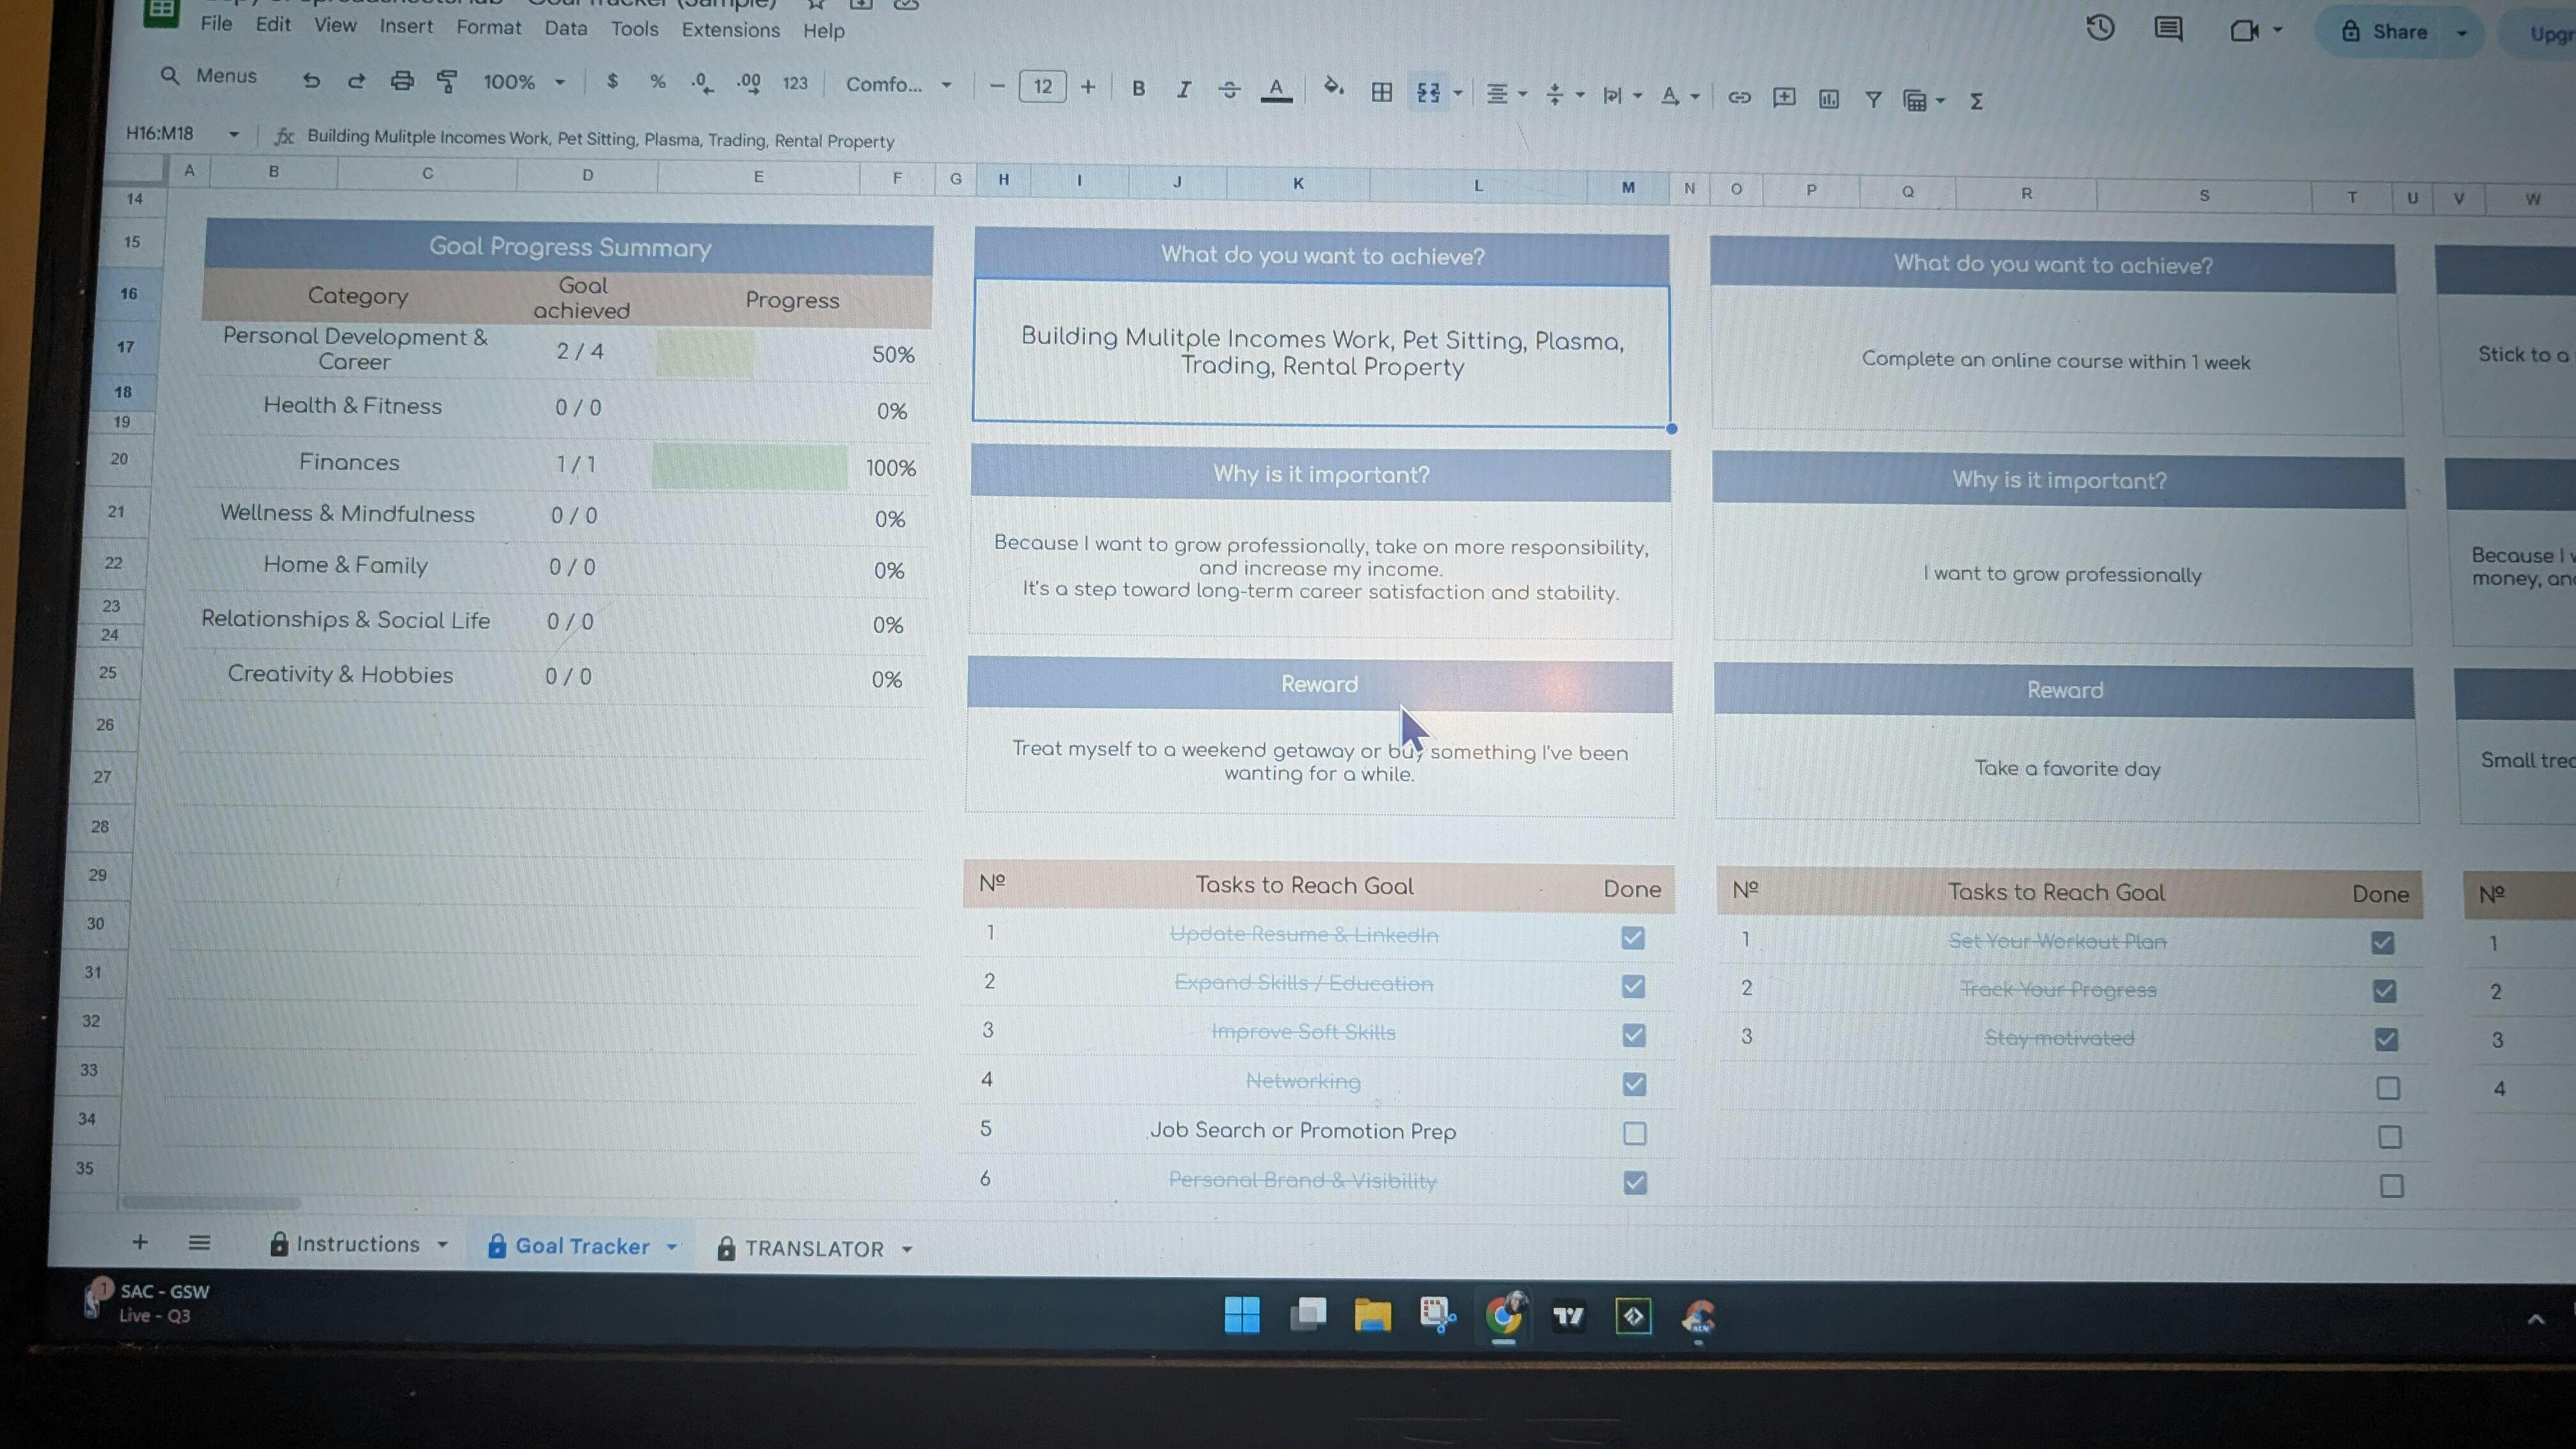
Task: Click the Share button
Action: coord(2398,32)
